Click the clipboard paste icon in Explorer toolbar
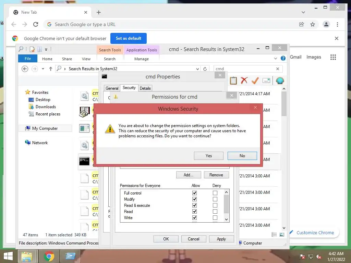This screenshot has width=351, height=263. click(233, 80)
